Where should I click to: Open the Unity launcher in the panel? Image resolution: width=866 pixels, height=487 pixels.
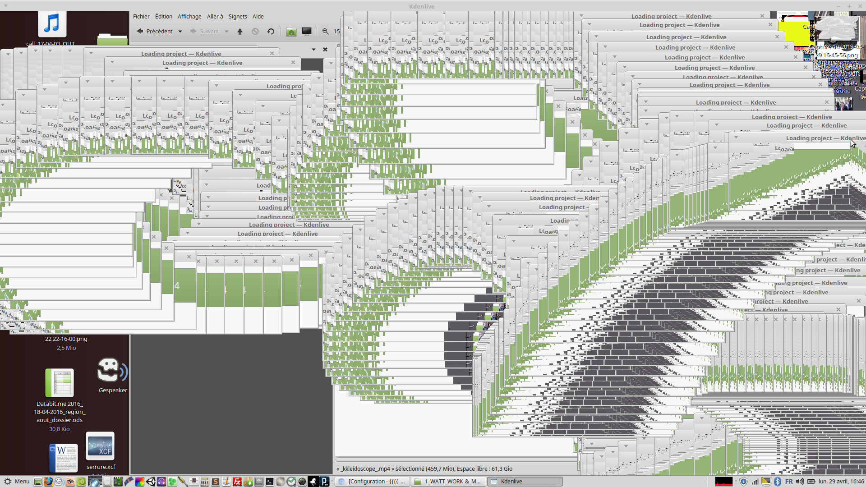pyautogui.click(x=151, y=482)
